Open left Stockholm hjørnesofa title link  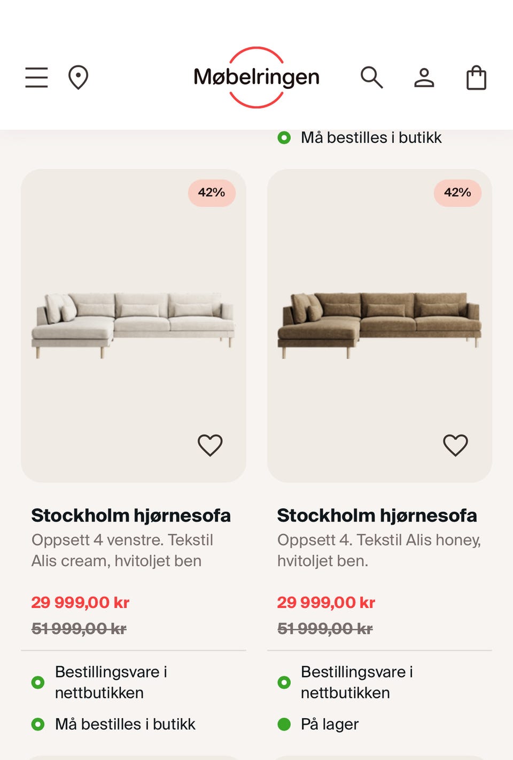pyautogui.click(x=131, y=515)
